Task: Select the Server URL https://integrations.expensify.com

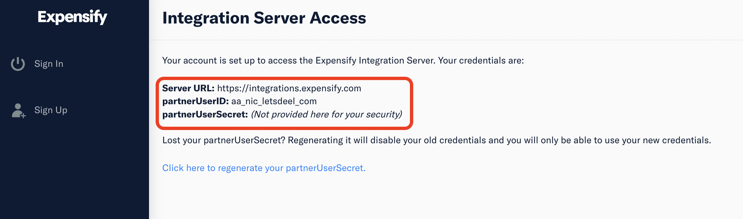Action: [x=289, y=88]
